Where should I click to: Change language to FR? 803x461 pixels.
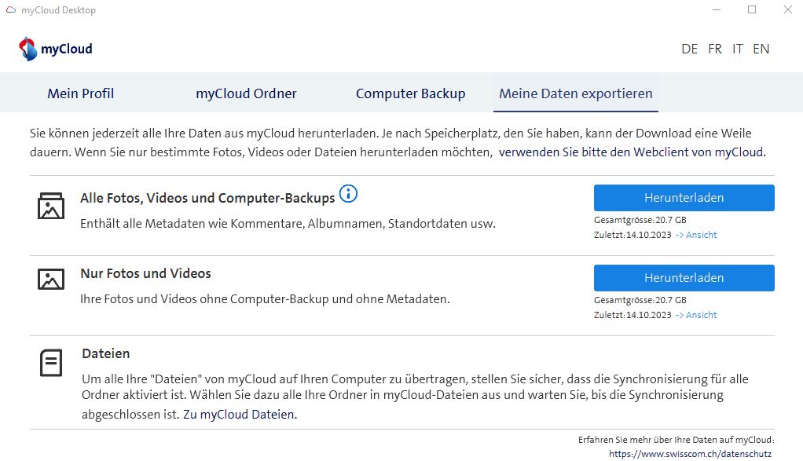(x=715, y=49)
